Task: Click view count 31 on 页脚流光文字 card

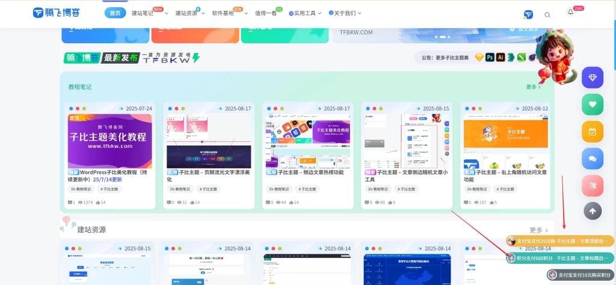Action: click(182, 203)
